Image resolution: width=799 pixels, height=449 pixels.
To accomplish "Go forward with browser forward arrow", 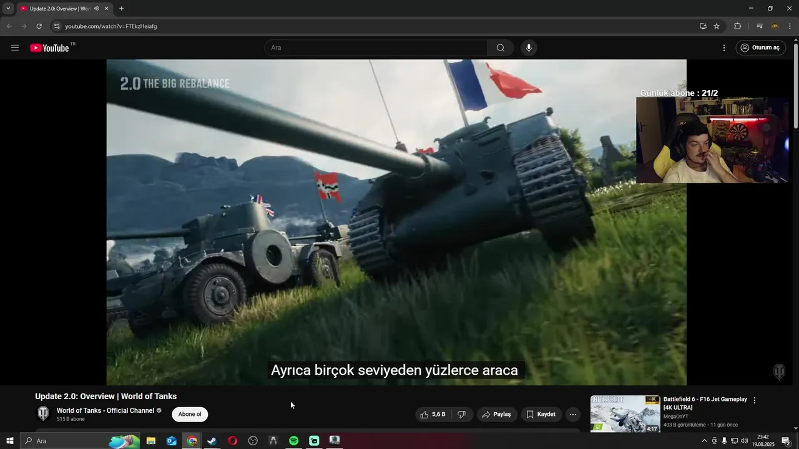I will click(x=24, y=26).
